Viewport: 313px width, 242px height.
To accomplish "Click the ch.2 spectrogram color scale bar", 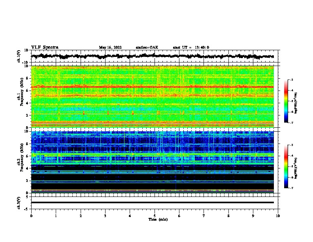I will tap(286, 166).
